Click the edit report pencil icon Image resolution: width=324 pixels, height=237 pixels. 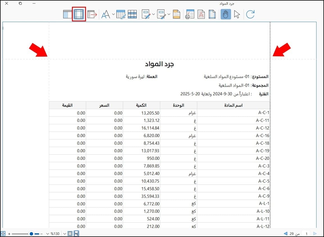tap(146, 14)
